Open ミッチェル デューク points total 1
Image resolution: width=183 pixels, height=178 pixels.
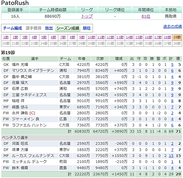point(172,162)
